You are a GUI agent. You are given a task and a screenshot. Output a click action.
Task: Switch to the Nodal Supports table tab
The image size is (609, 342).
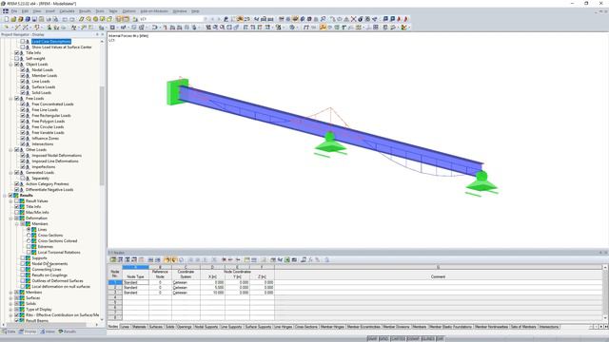(x=206, y=327)
